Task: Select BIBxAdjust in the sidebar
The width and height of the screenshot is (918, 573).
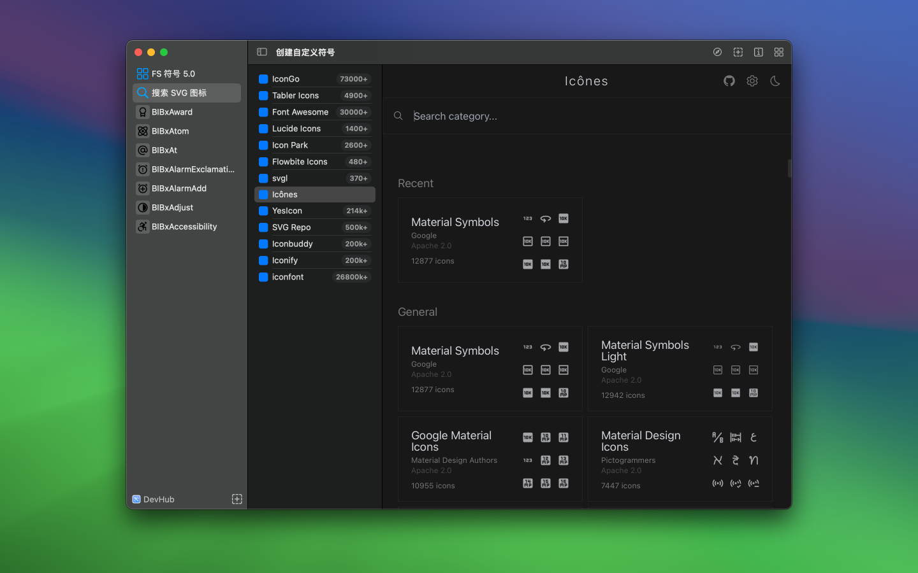Action: [187, 208]
